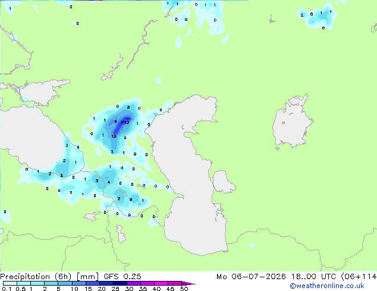377x291 pixels.
Task: Click the 0.1–0.5 mm legend swatch
Action: coord(10,283)
